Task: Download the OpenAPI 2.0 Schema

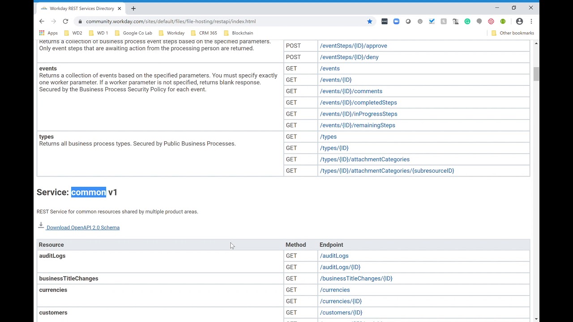Action: (83, 228)
